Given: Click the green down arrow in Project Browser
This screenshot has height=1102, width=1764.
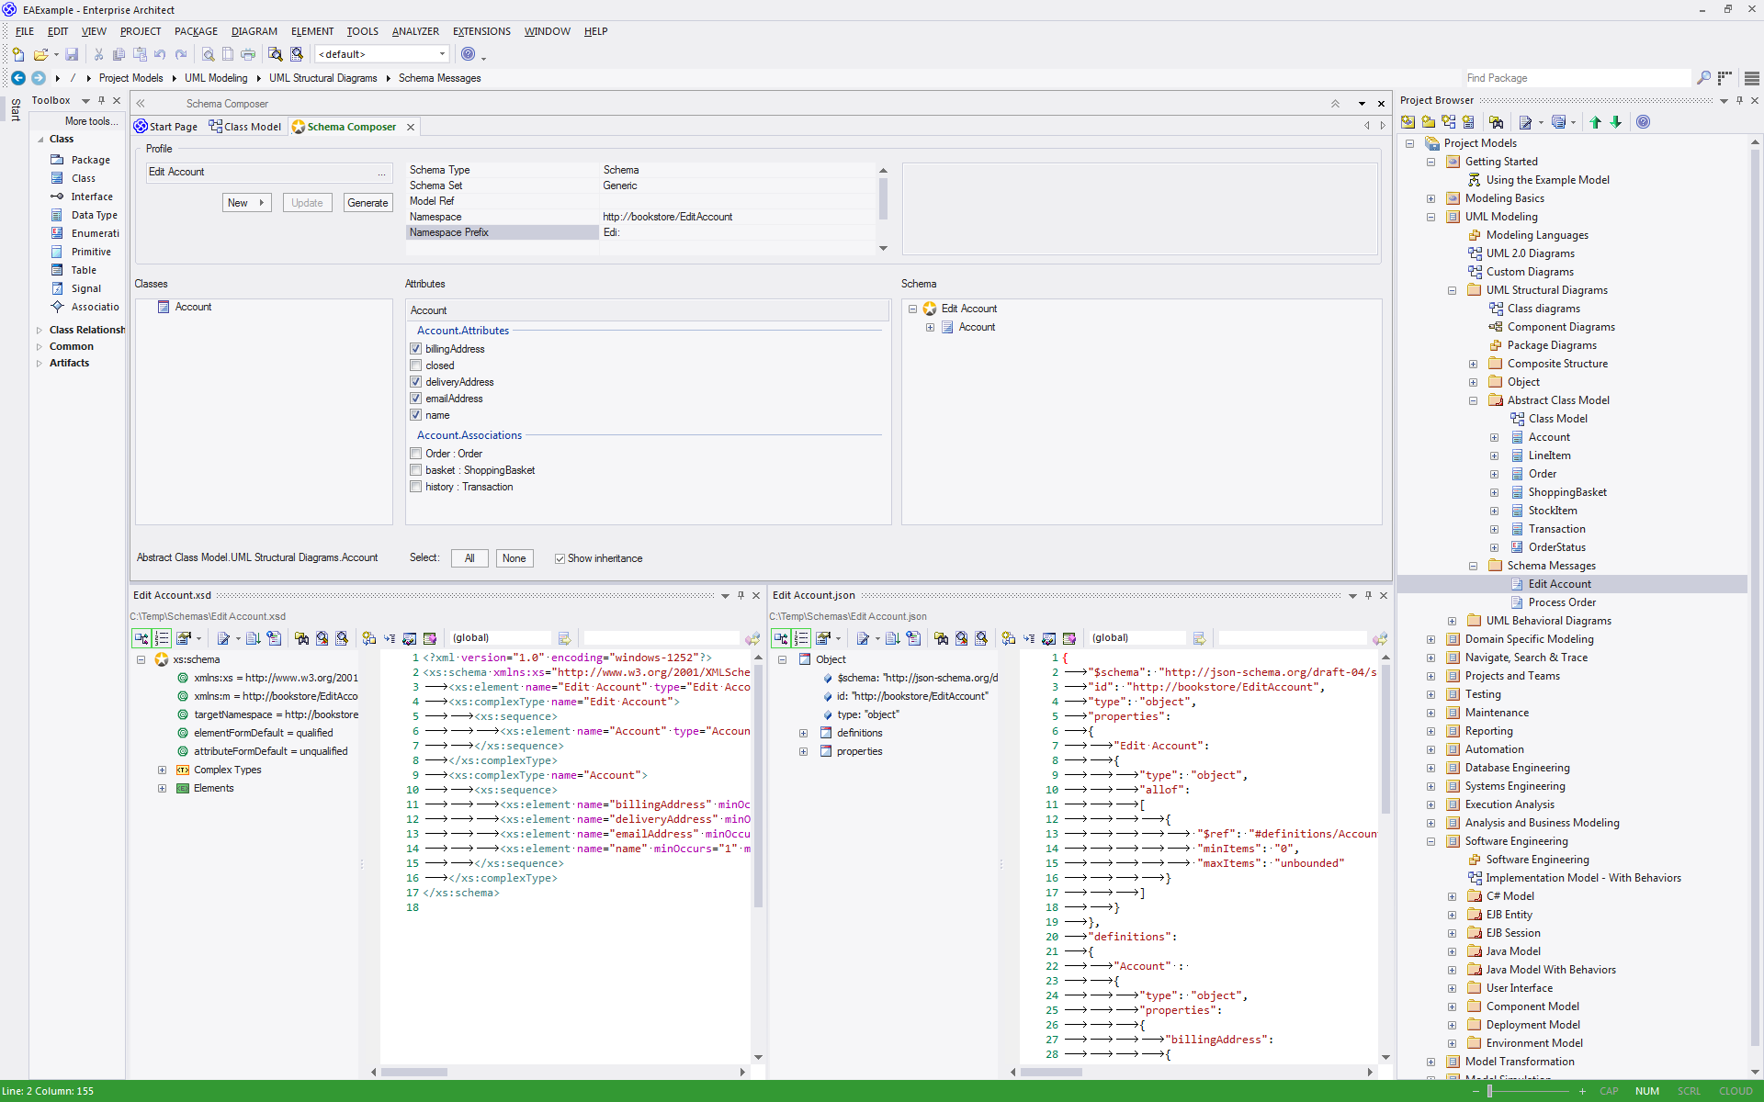Looking at the screenshot, I should (x=1616, y=122).
